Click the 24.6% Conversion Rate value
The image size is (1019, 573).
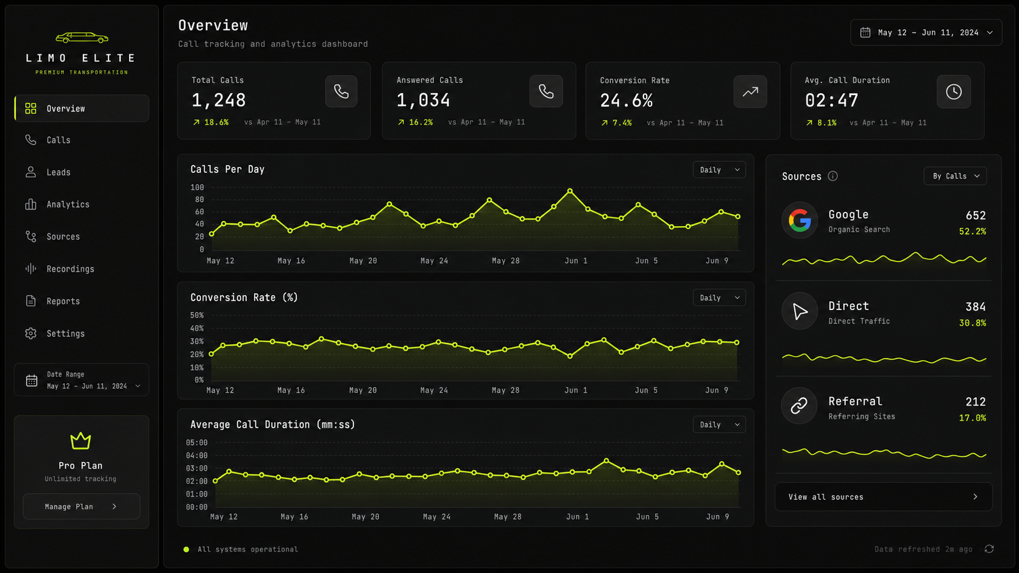[626, 100]
